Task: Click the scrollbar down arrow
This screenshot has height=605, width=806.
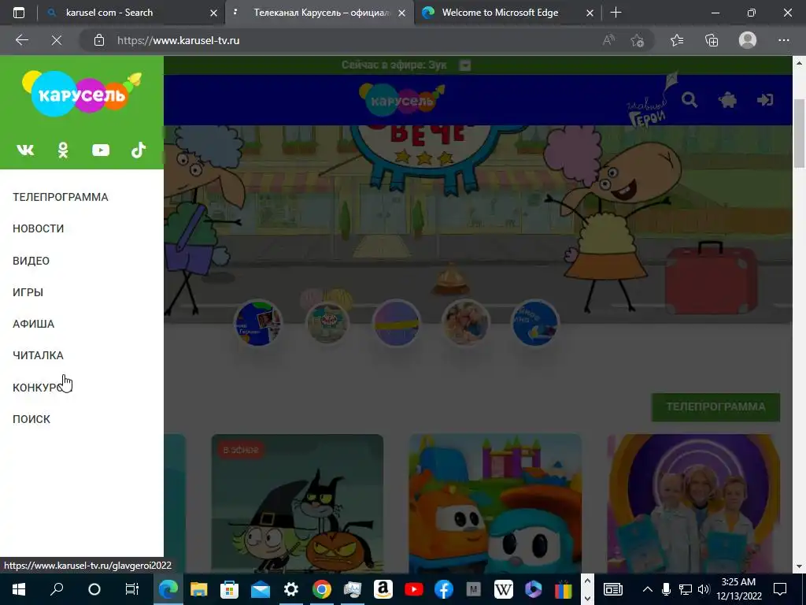Action: tap(799, 567)
